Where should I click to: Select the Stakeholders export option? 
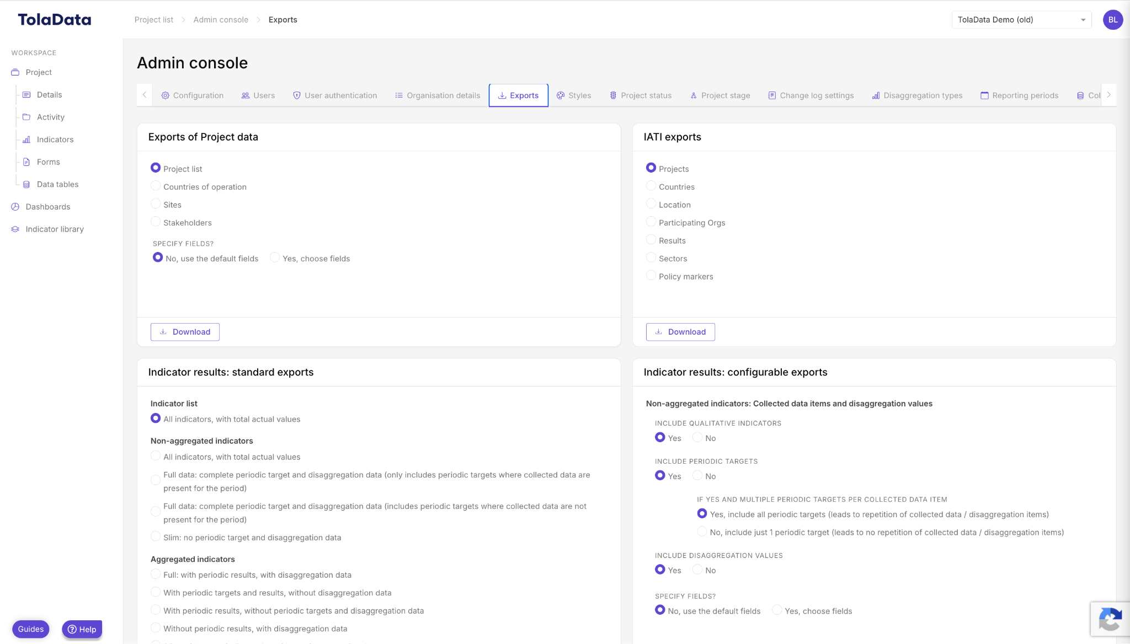(156, 222)
